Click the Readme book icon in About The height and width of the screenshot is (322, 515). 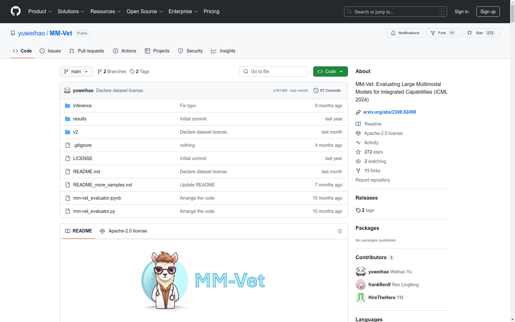pos(358,124)
